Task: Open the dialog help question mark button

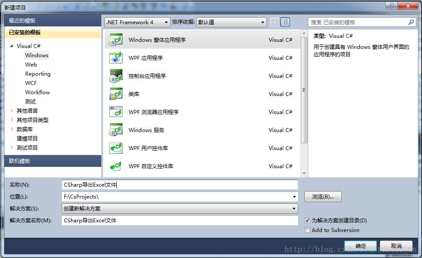Action: [391, 6]
